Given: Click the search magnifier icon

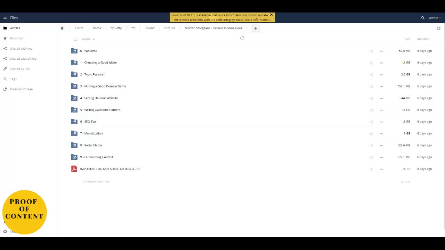Looking at the screenshot, I should click(x=423, y=18).
